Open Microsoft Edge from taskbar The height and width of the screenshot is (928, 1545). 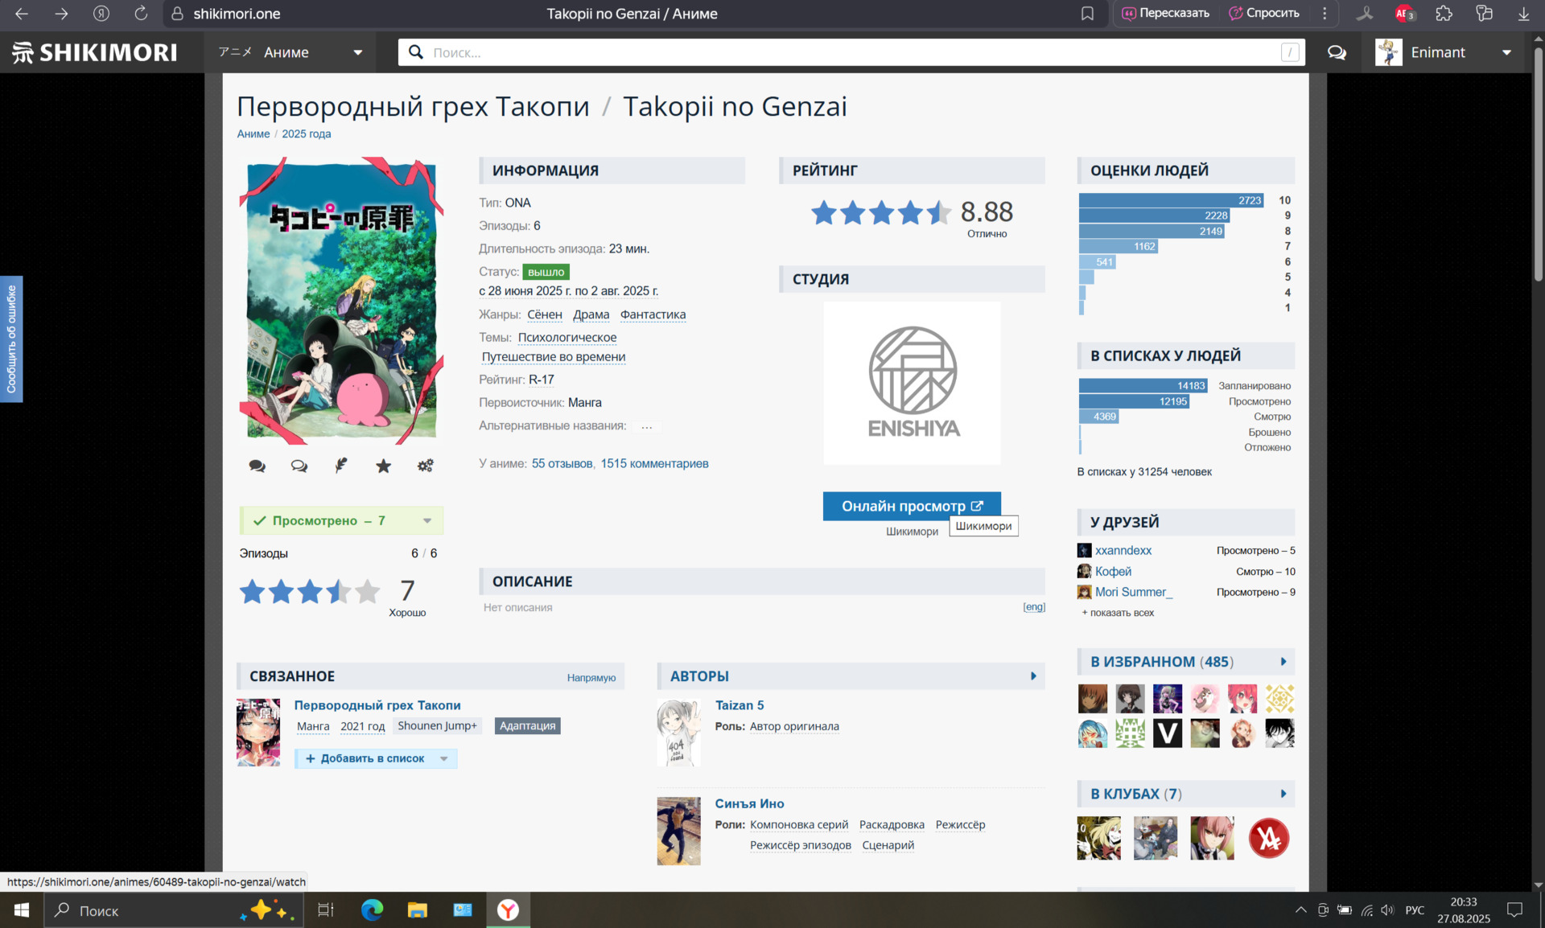pos(372,910)
